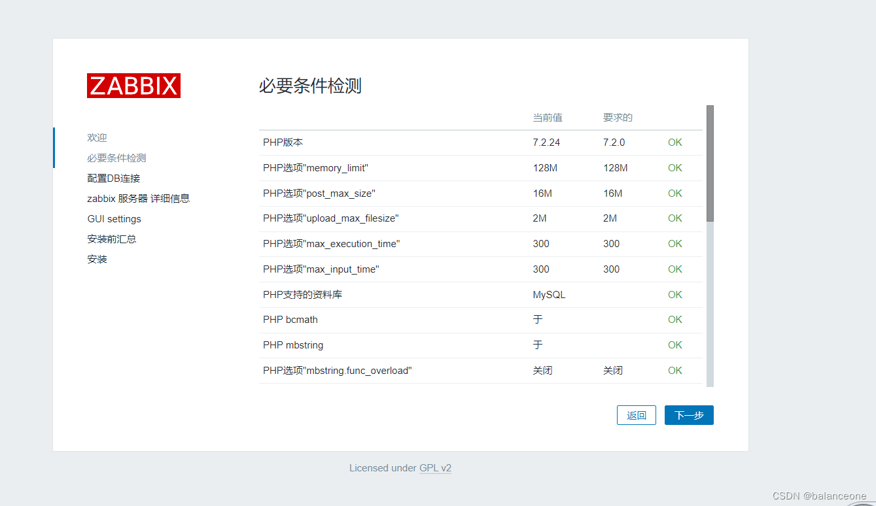Click required value 300 for max_execution_time

[612, 244]
